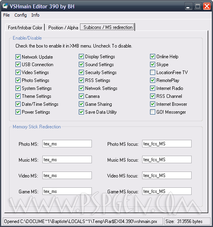The image size is (213, 227).
Task: Uncheck the Photo Settings box
Action: pos(18,80)
